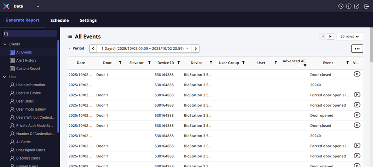The height and width of the screenshot is (167, 373).
Task: Click the Event column filter icon
Action: [348, 63]
